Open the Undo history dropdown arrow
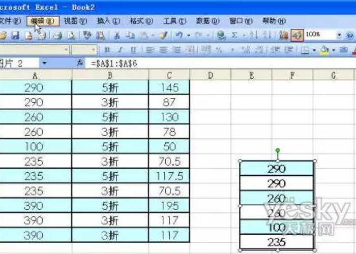356x254 pixels. pyautogui.click(x=189, y=36)
